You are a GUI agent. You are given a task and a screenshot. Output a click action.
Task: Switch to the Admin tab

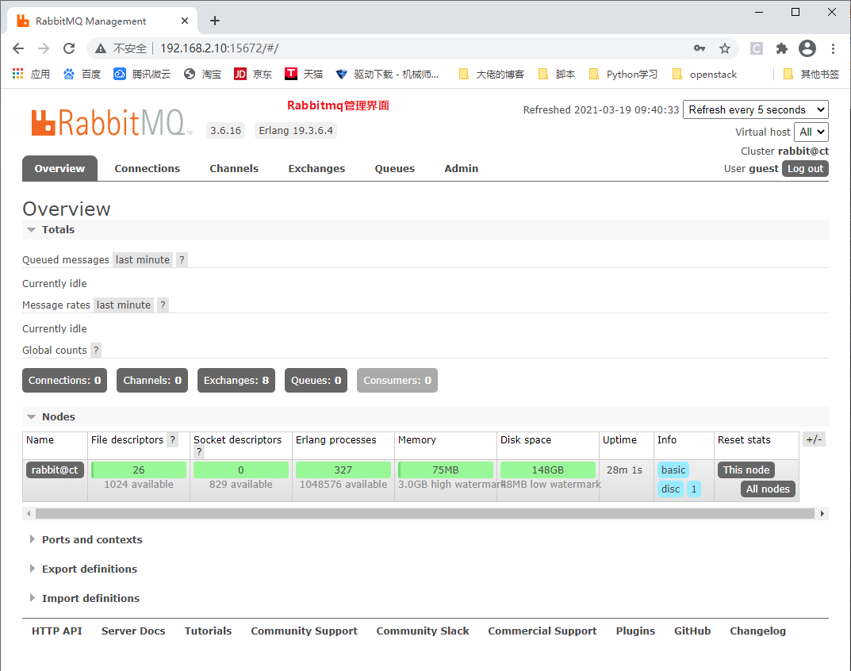[x=462, y=168]
